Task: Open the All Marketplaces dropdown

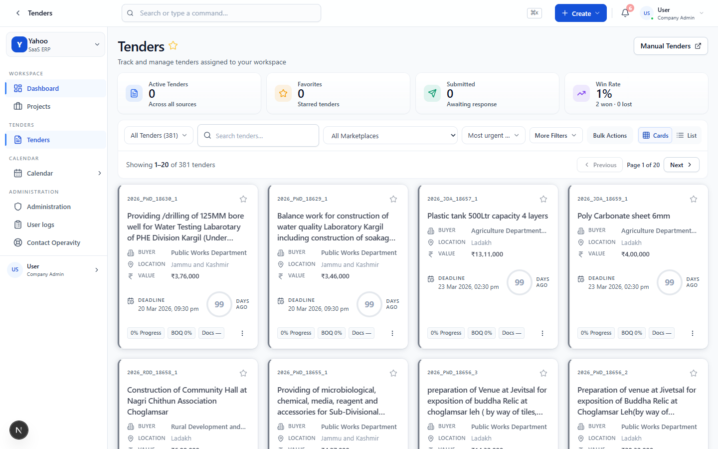Action: [390, 136]
